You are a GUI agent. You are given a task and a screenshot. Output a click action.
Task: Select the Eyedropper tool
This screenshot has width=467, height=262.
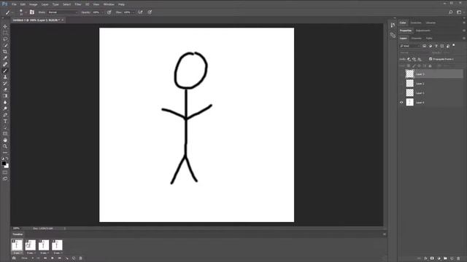(x=5, y=58)
